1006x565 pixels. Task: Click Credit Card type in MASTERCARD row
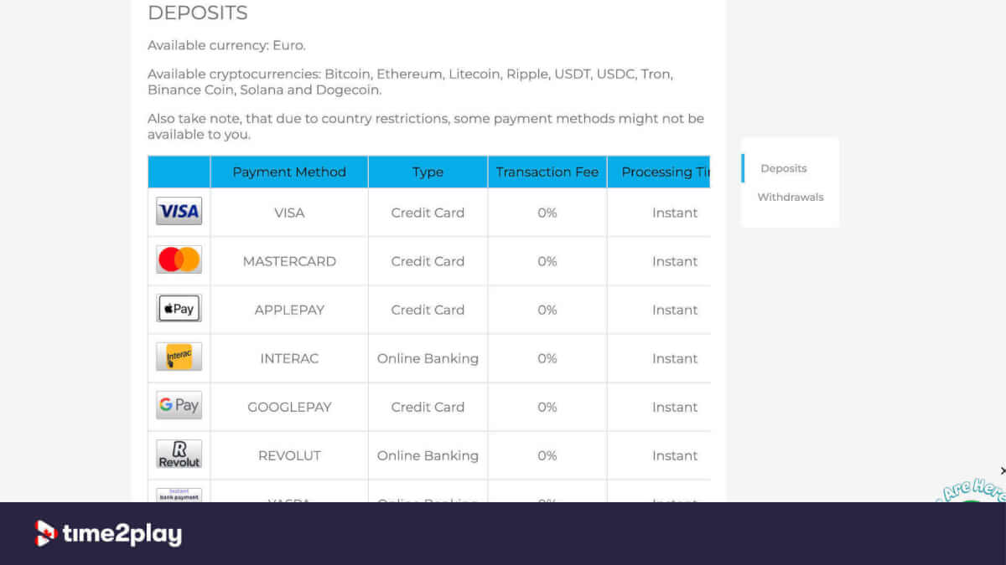[428, 261]
